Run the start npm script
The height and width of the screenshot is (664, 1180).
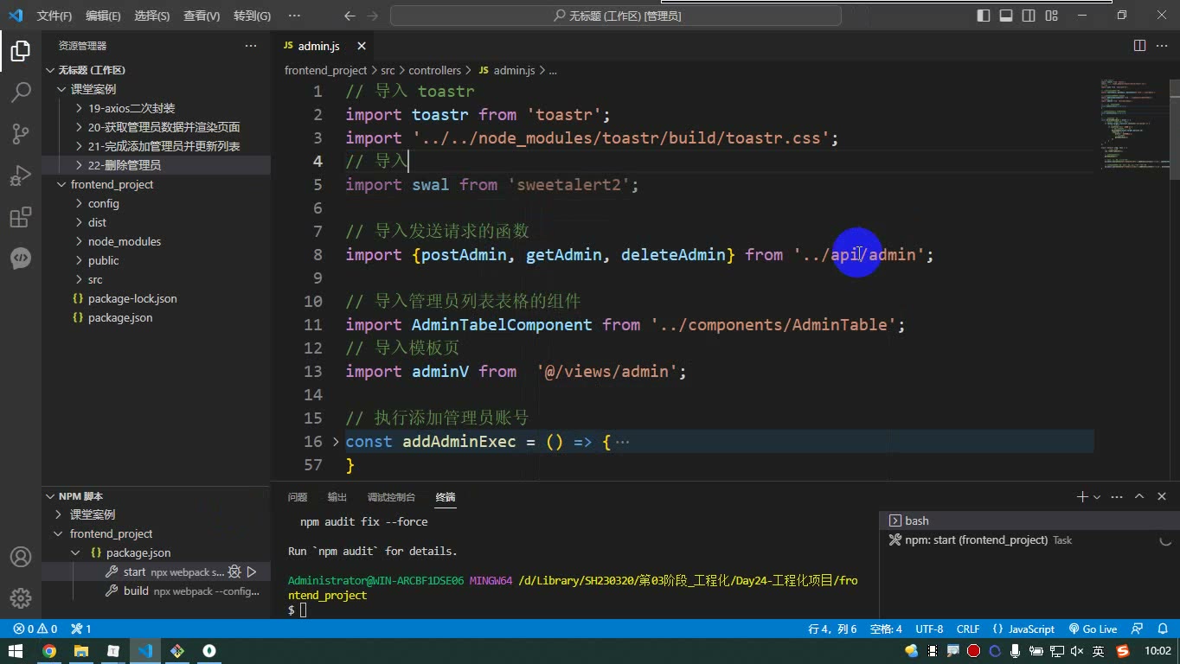(x=252, y=571)
